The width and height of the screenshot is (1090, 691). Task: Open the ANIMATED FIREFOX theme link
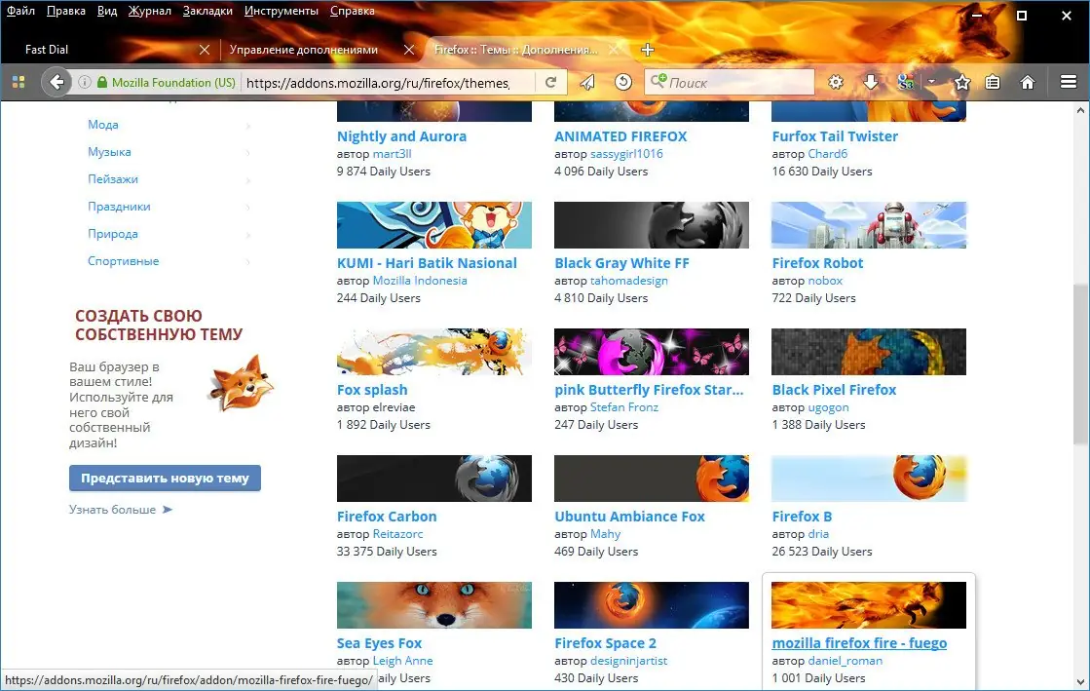click(620, 136)
